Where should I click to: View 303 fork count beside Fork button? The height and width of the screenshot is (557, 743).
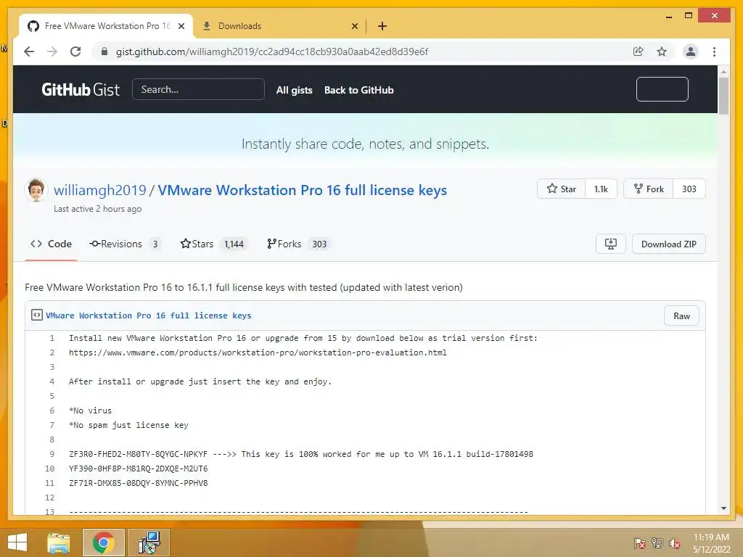coord(689,189)
